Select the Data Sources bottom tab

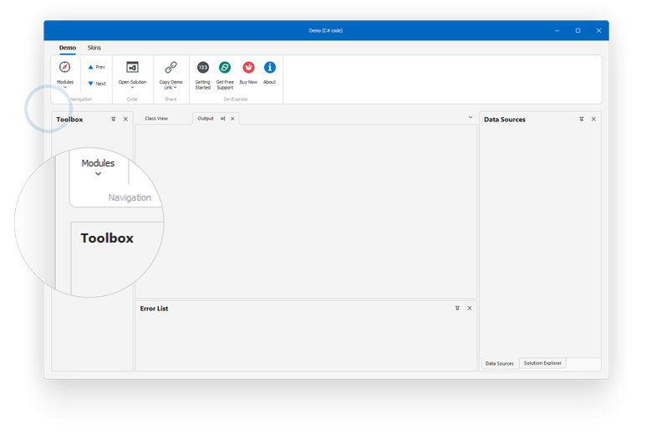[499, 363]
